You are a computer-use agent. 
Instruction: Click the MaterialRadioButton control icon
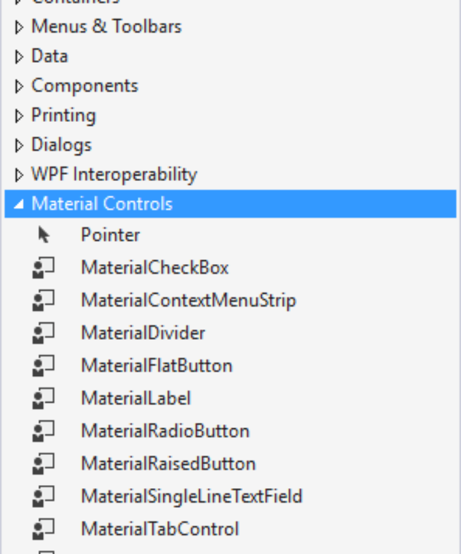tap(43, 431)
